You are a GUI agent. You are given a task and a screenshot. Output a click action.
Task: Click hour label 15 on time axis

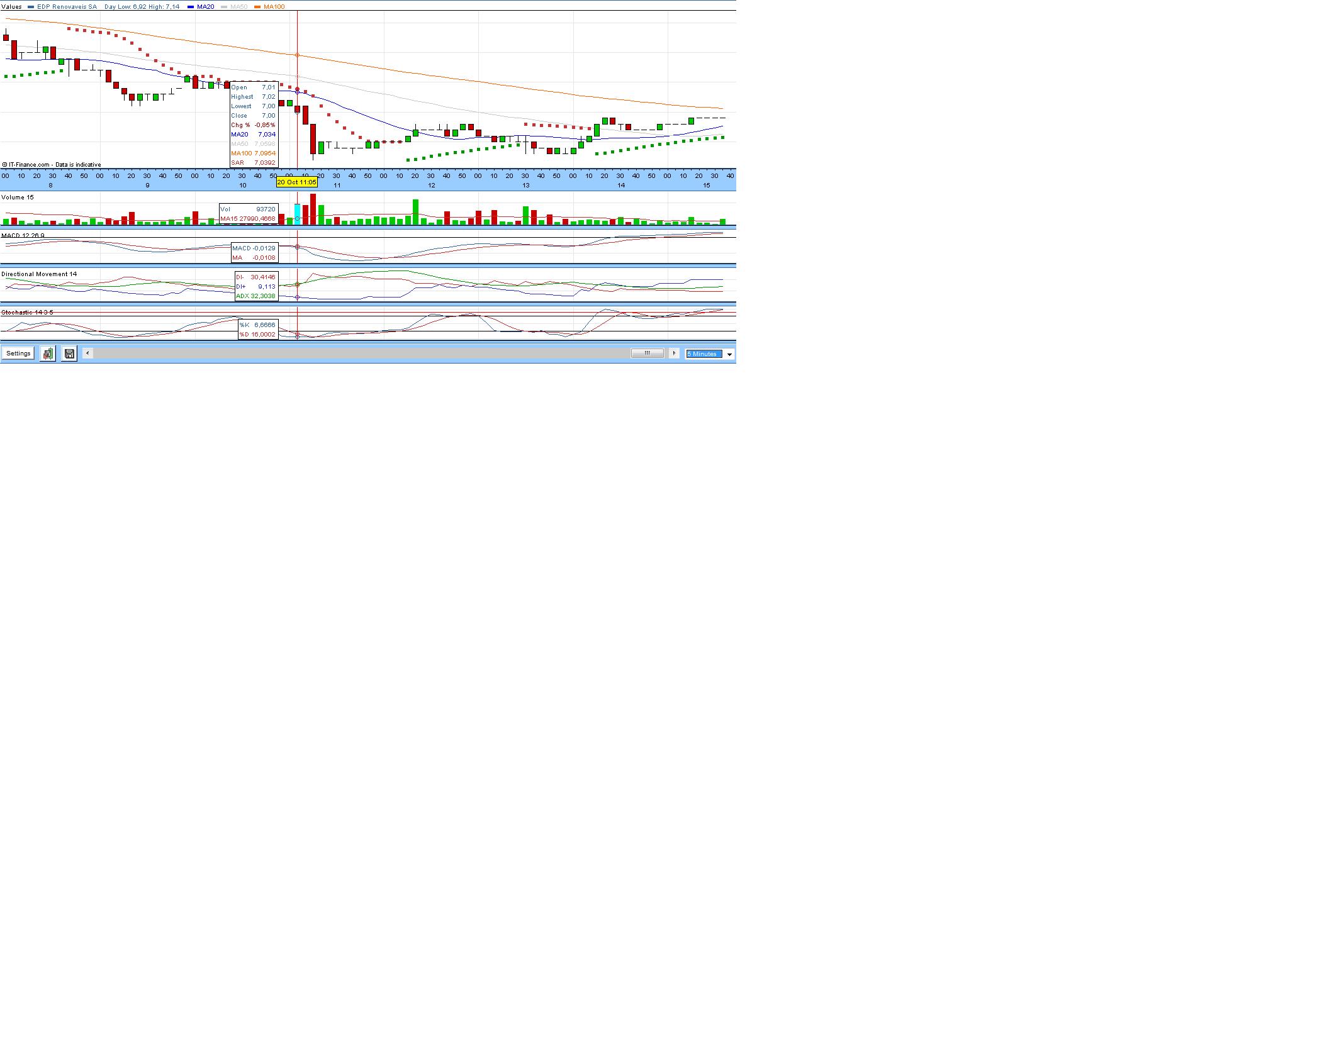point(707,186)
